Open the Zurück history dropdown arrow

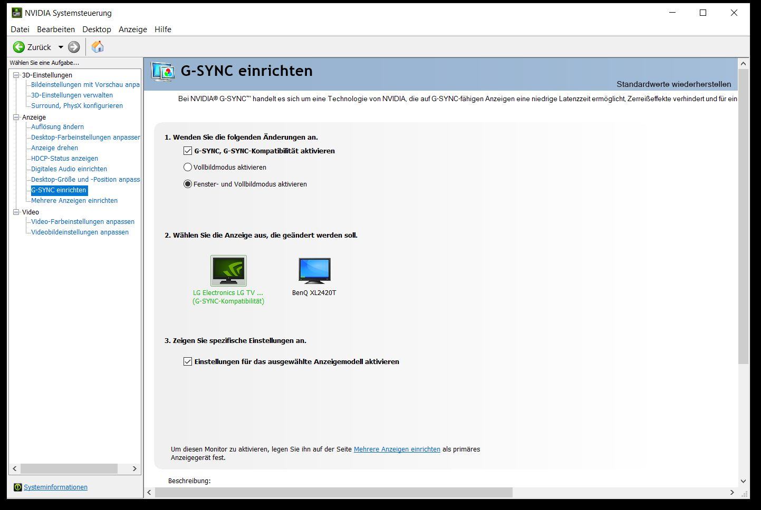(x=61, y=47)
